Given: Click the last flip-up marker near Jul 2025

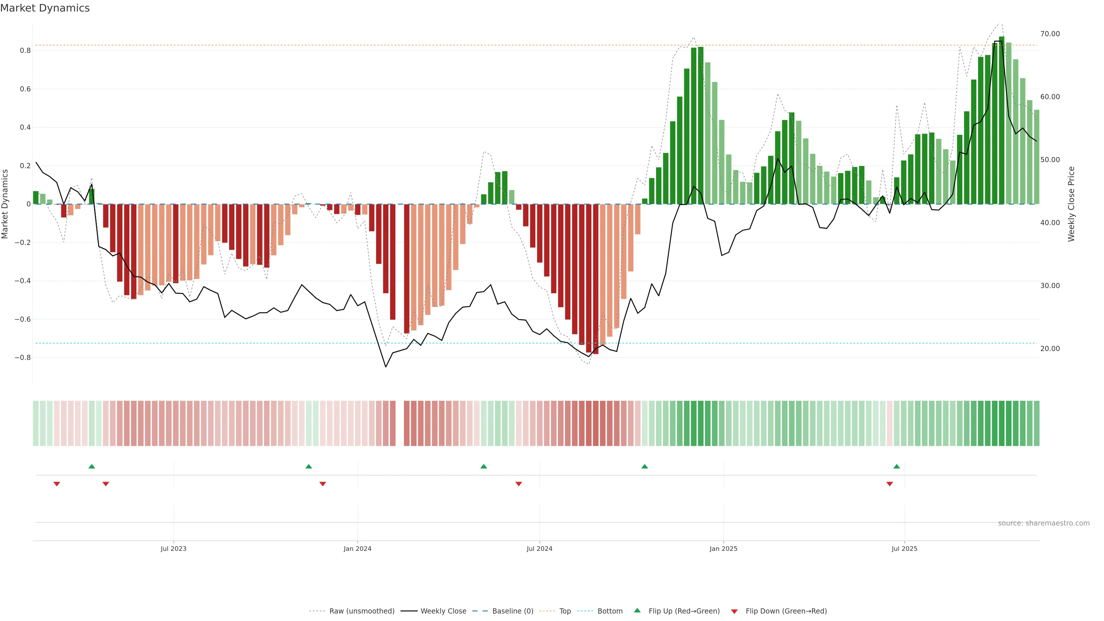Looking at the screenshot, I should [x=897, y=466].
